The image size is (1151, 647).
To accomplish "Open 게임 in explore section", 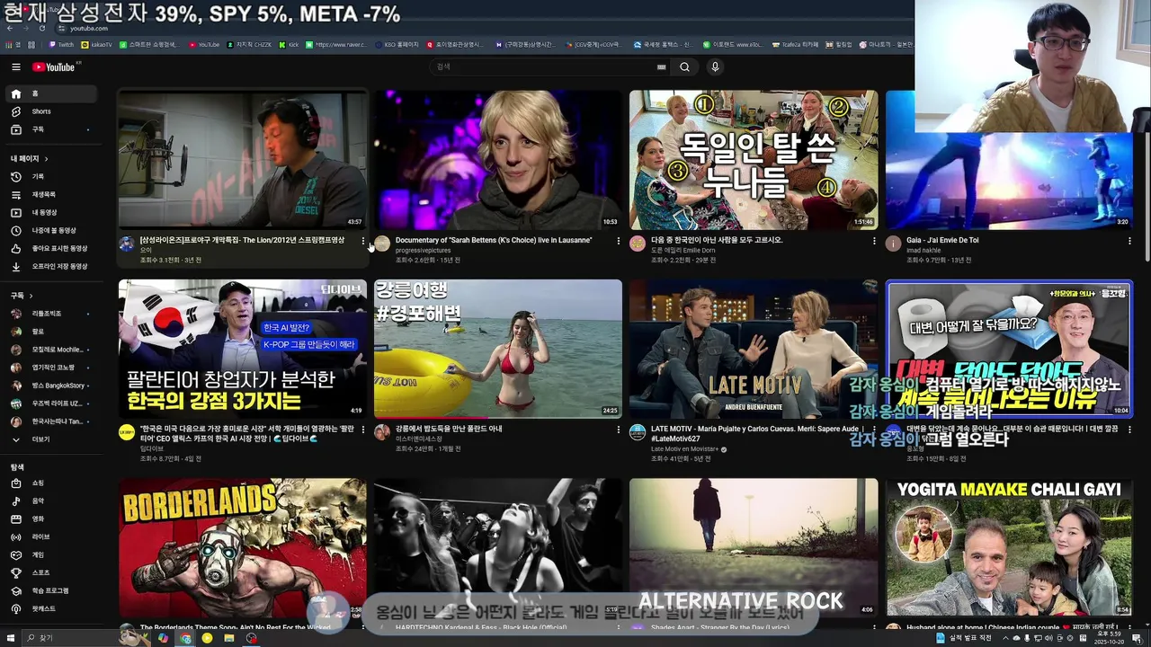I will [x=51, y=555].
